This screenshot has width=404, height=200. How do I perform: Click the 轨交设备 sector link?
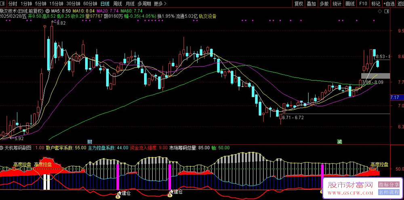[x=207, y=16]
